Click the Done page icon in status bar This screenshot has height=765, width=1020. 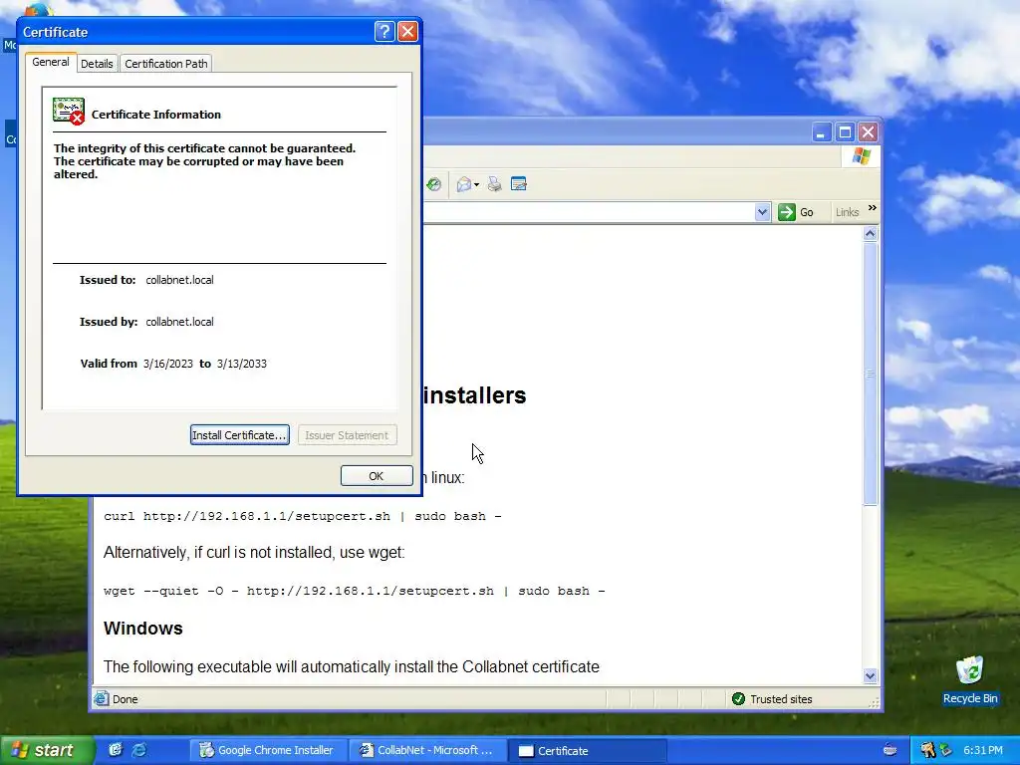[101, 698]
